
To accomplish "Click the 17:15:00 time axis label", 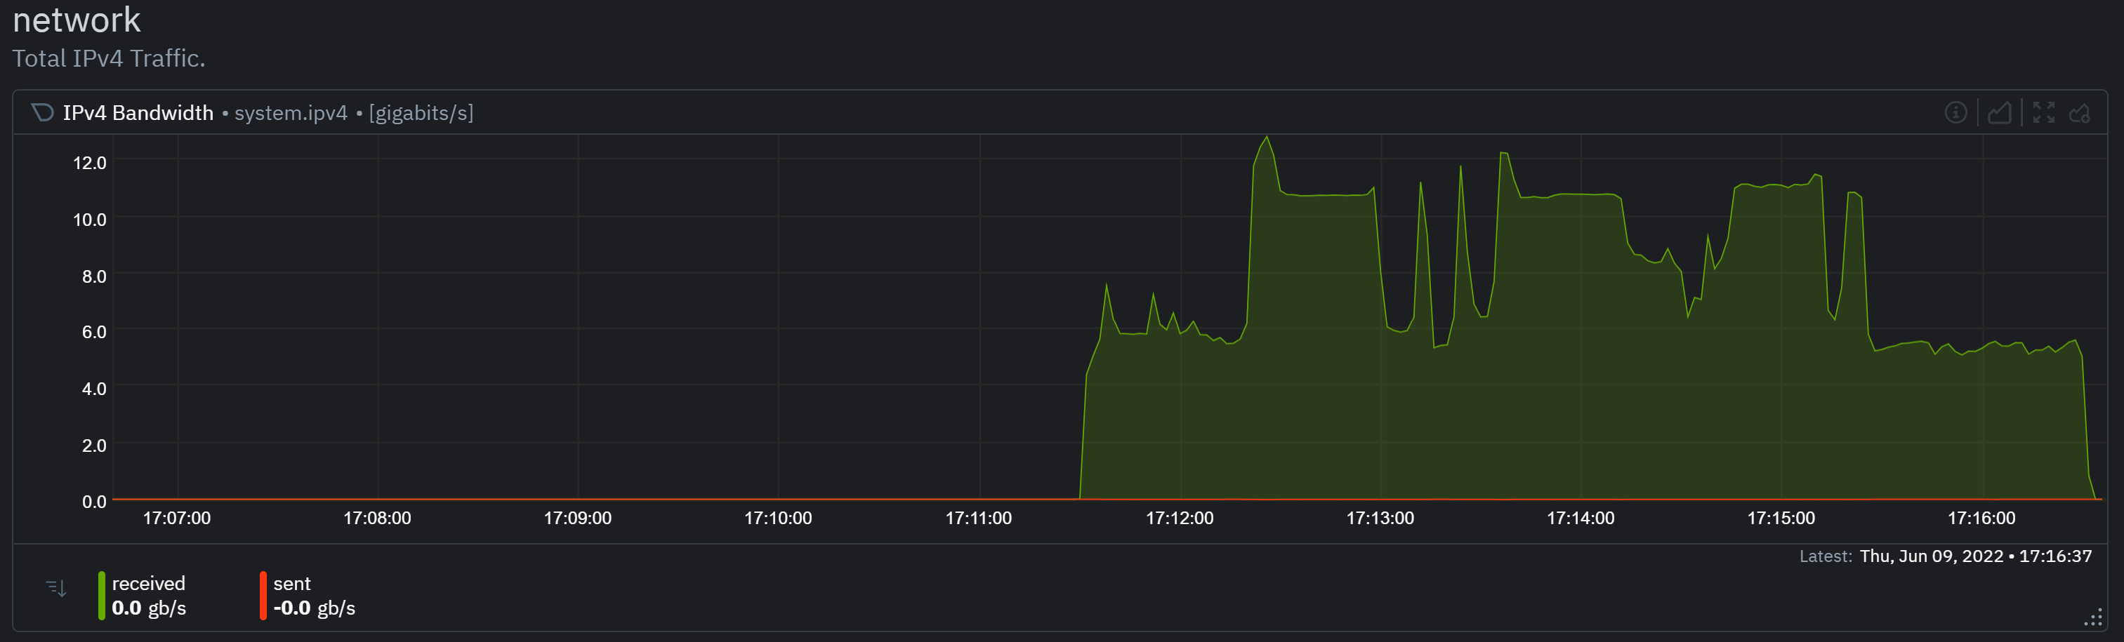I will tap(1780, 519).
